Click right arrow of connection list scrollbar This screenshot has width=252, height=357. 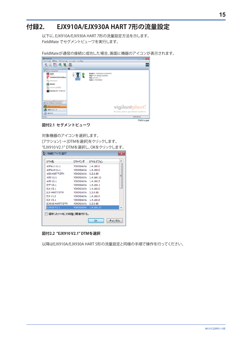66,101
